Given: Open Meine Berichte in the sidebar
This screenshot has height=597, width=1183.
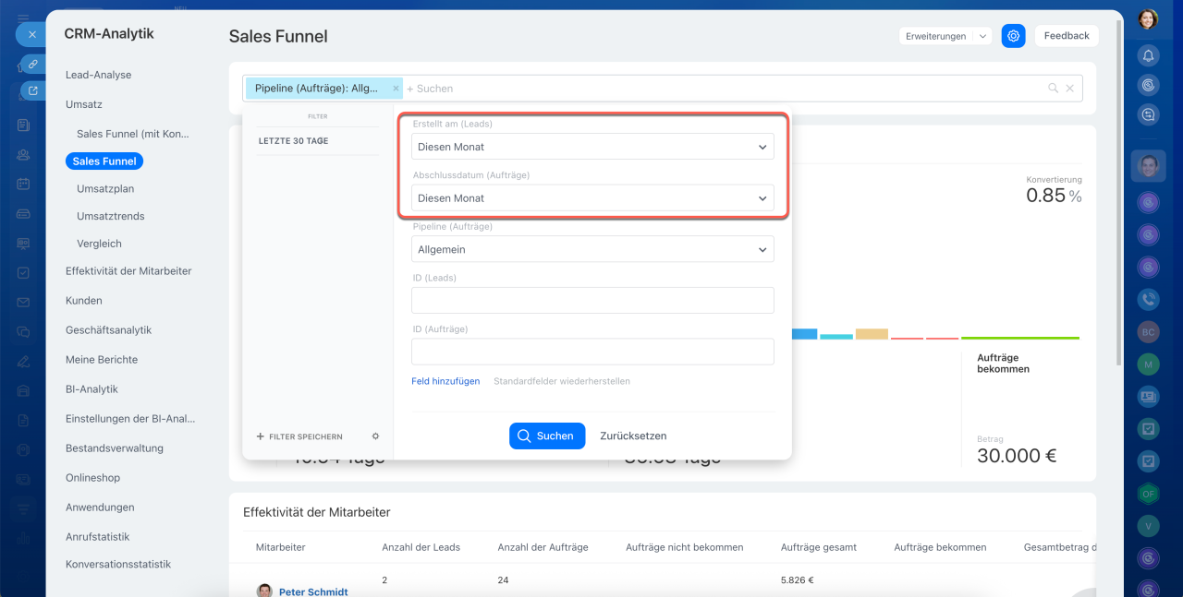Looking at the screenshot, I should coord(102,360).
